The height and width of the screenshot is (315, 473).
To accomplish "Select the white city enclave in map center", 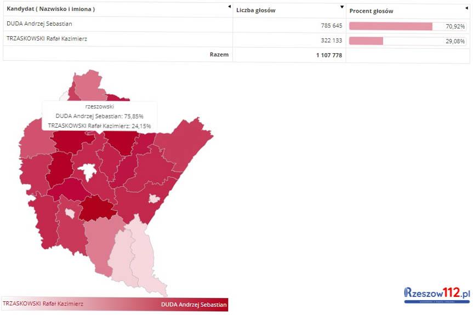I will [88, 173].
